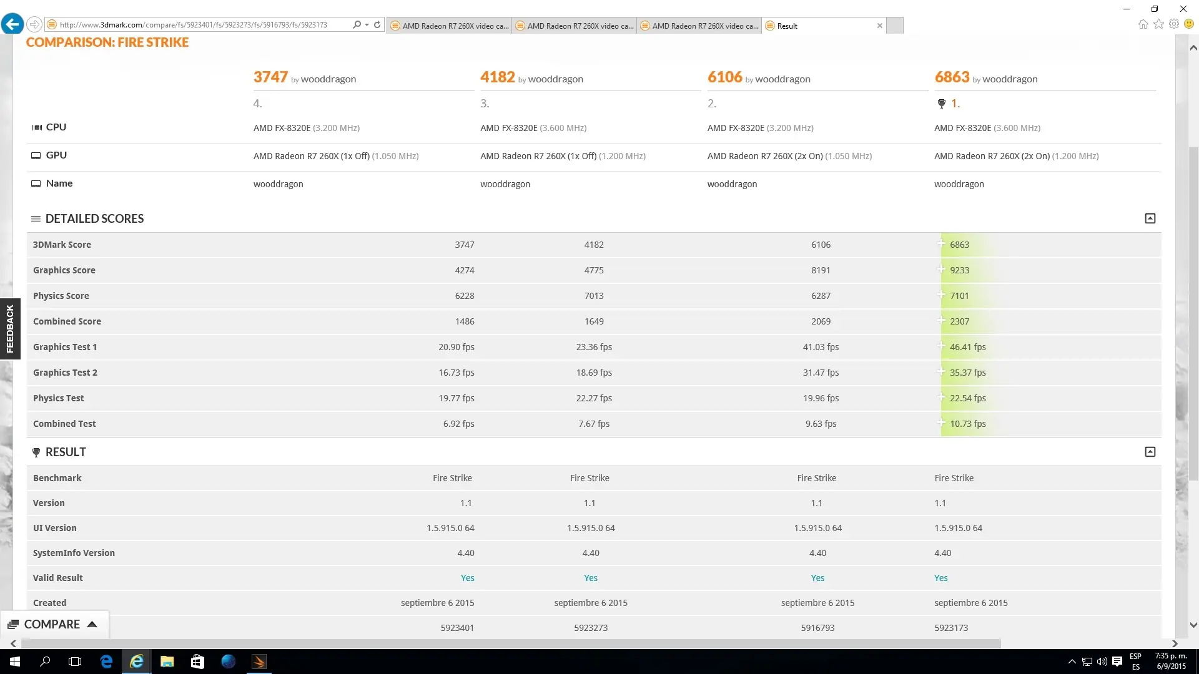Click the GPU monitor icon
The width and height of the screenshot is (1199, 674).
tap(36, 155)
